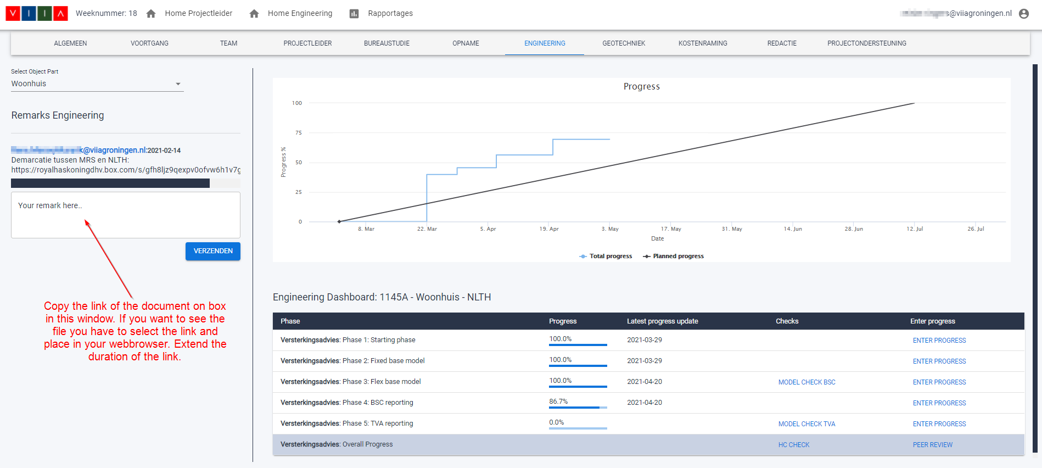Open Home Projectleider link

pyautogui.click(x=199, y=13)
